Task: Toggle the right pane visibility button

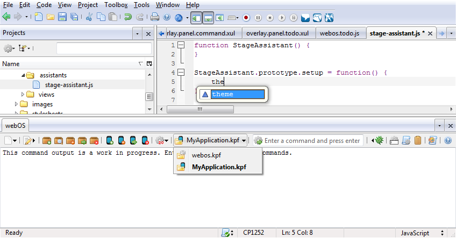Action: pyautogui.click(x=219, y=17)
